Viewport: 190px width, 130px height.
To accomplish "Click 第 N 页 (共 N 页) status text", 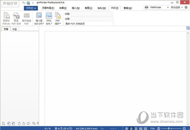I will (x=63, y=128).
